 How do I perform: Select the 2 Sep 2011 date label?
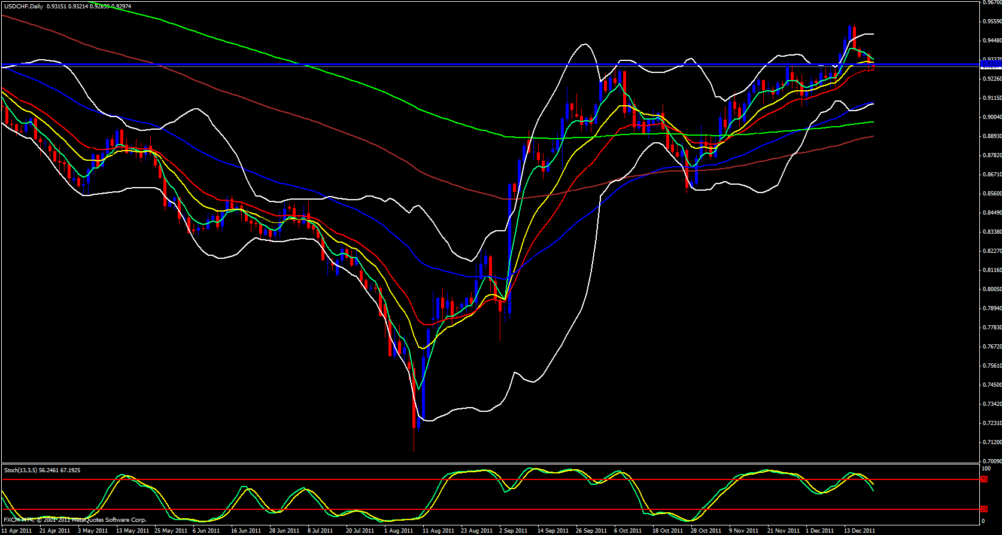513,531
